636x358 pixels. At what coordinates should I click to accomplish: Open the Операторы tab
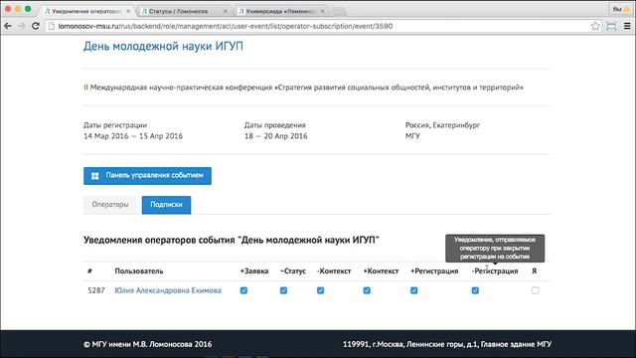click(110, 205)
